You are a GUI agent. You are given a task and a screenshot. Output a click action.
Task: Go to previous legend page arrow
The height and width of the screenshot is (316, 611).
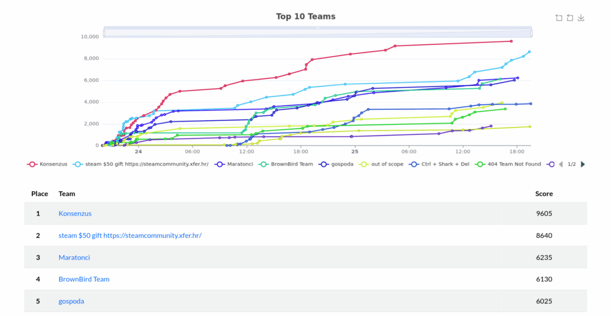coord(561,164)
